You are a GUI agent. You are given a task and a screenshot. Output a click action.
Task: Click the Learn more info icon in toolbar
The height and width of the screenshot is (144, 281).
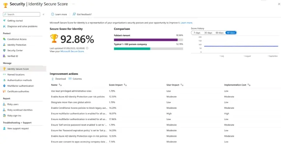coord(52,14)
